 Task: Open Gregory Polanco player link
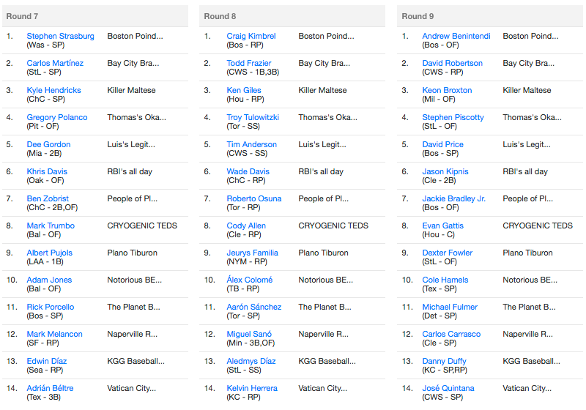tap(57, 117)
